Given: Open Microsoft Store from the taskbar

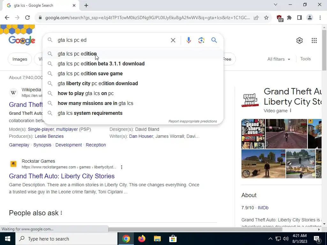Looking at the screenshot, I should 173,239.
